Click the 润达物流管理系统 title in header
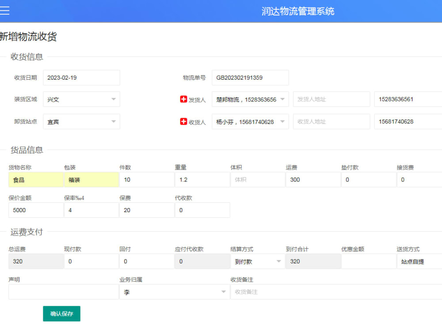Screen dimensions: 442x332 (298, 11)
